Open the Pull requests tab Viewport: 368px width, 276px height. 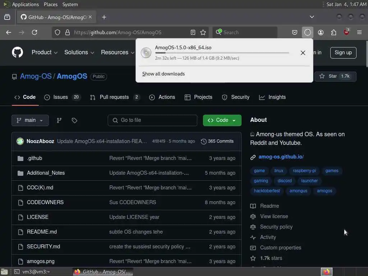point(115,97)
